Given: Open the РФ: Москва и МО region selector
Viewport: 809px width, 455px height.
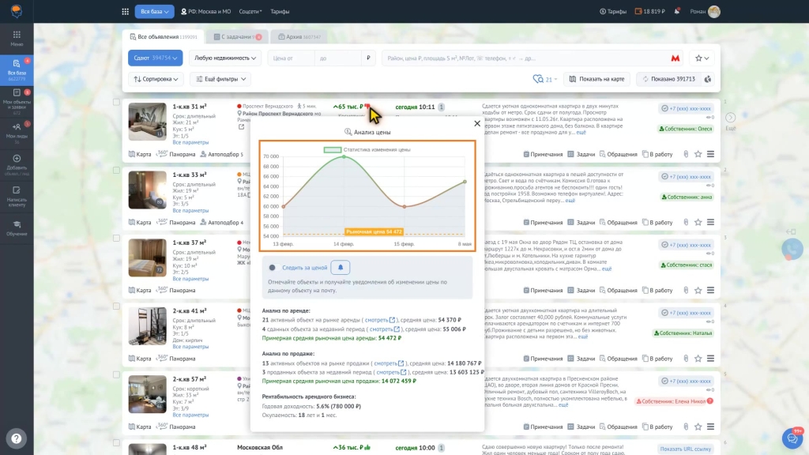Looking at the screenshot, I should click(x=206, y=11).
